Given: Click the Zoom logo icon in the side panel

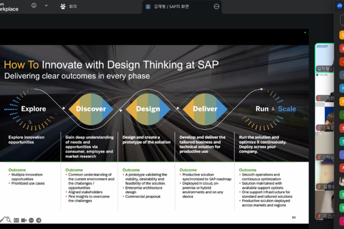Looking at the screenshot, I should click(339, 6).
